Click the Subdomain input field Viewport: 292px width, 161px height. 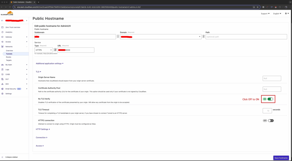pyautogui.click(x=75, y=37)
